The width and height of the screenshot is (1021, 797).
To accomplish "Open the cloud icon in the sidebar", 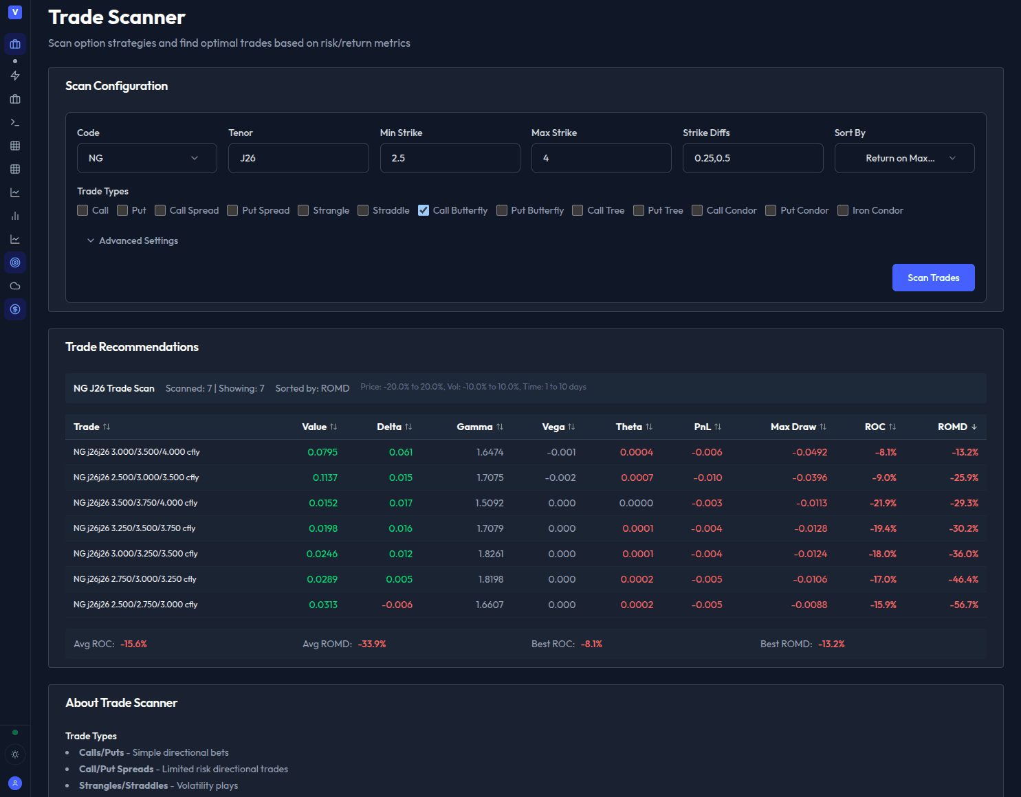I will point(15,285).
